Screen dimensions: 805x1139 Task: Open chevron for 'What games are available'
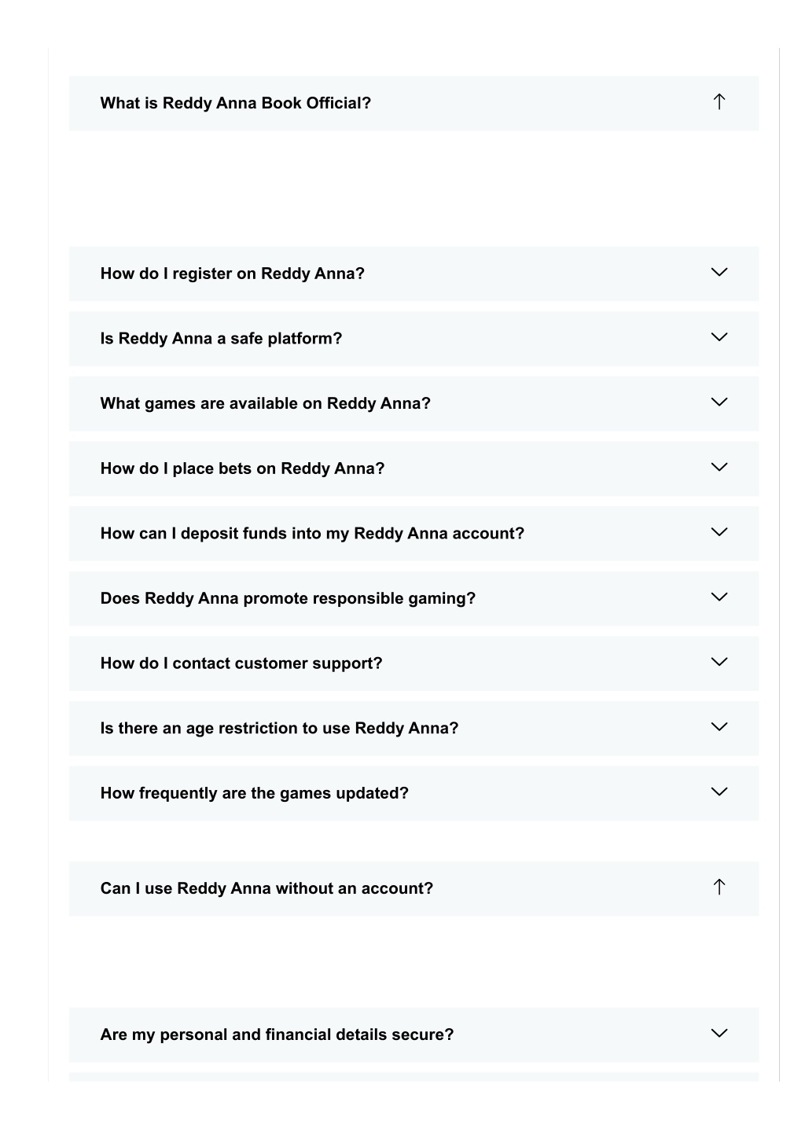coord(719,402)
